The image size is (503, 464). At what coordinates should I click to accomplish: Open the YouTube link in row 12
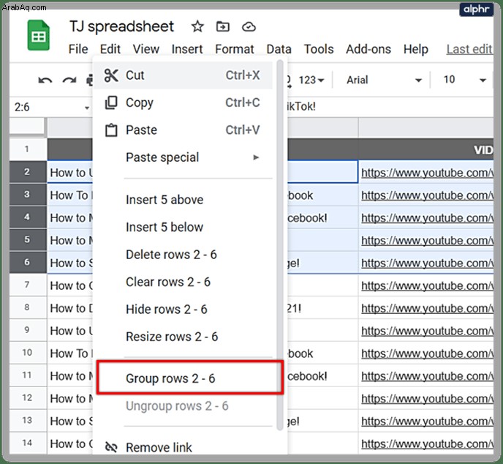[427, 399]
